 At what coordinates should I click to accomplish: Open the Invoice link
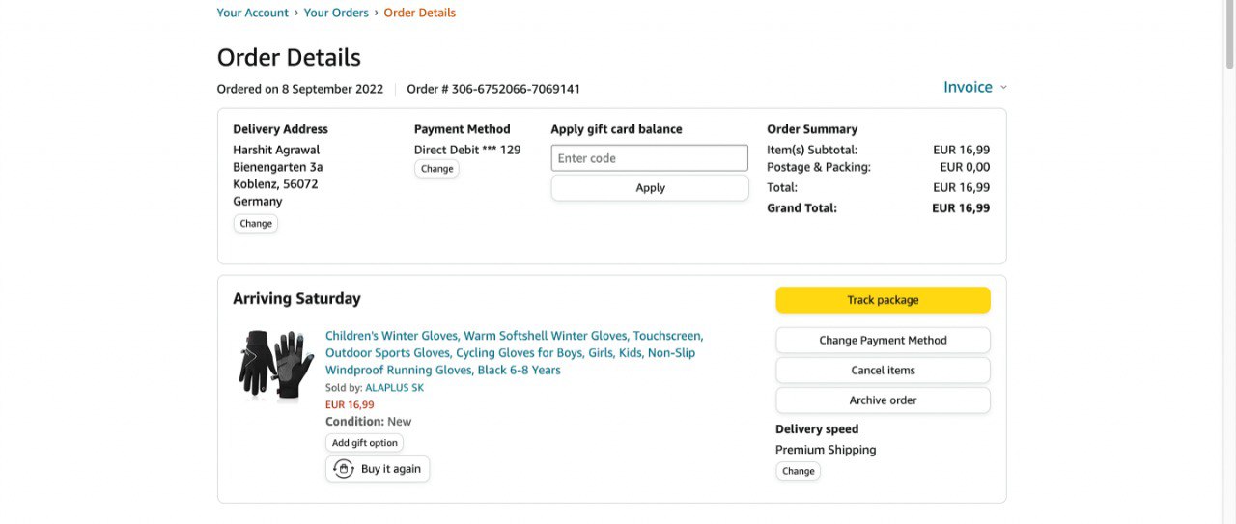tap(968, 87)
